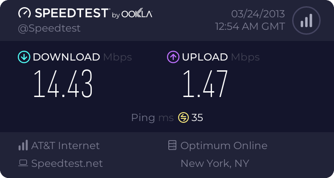Select the 14.43 download speed value

coord(63,84)
